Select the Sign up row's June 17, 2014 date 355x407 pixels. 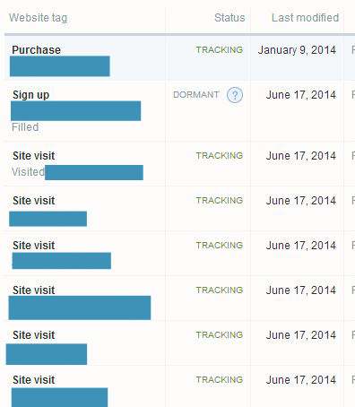(x=301, y=95)
